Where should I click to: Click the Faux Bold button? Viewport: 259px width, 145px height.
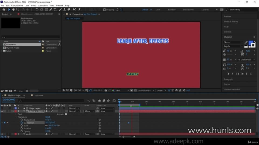228,74
